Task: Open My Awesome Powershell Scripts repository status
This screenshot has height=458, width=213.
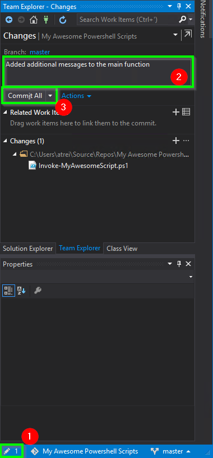Action: 85,451
